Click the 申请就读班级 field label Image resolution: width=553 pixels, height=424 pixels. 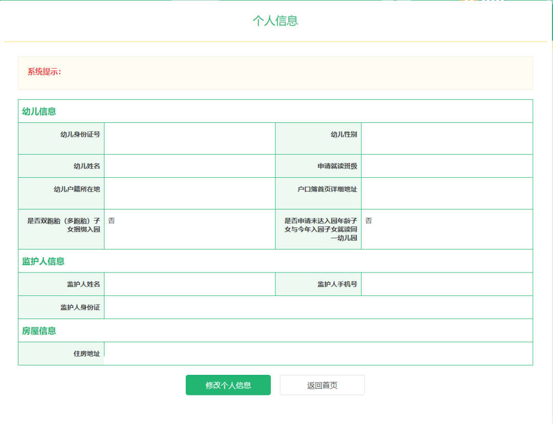[x=337, y=166]
